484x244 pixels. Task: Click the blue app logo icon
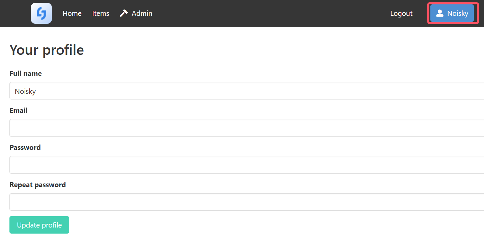41,13
